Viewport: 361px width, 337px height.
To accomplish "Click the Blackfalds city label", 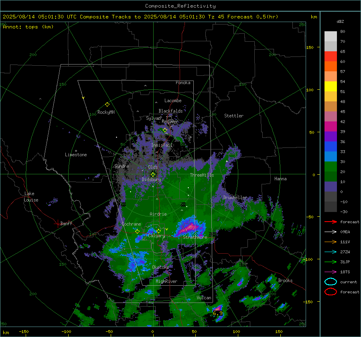I will (x=170, y=111).
